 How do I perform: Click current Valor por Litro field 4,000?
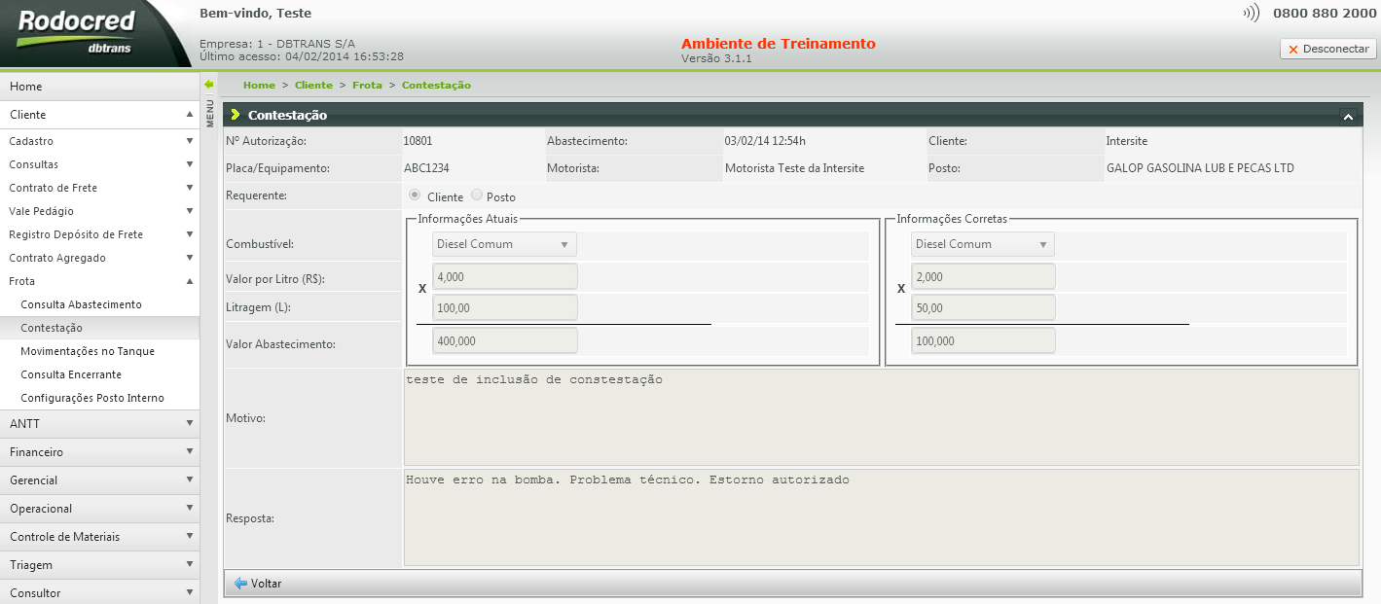[505, 276]
